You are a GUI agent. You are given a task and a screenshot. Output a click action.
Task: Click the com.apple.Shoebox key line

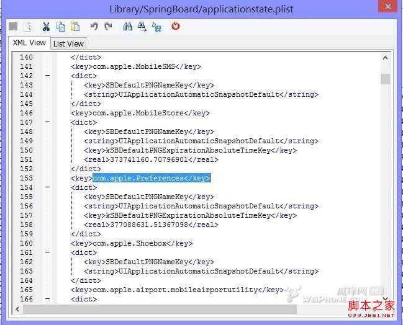click(132, 243)
